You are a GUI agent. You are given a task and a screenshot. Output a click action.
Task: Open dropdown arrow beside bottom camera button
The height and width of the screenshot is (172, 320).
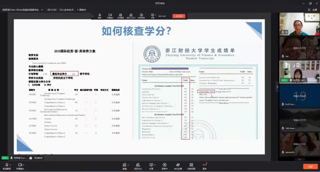tap(24, 165)
